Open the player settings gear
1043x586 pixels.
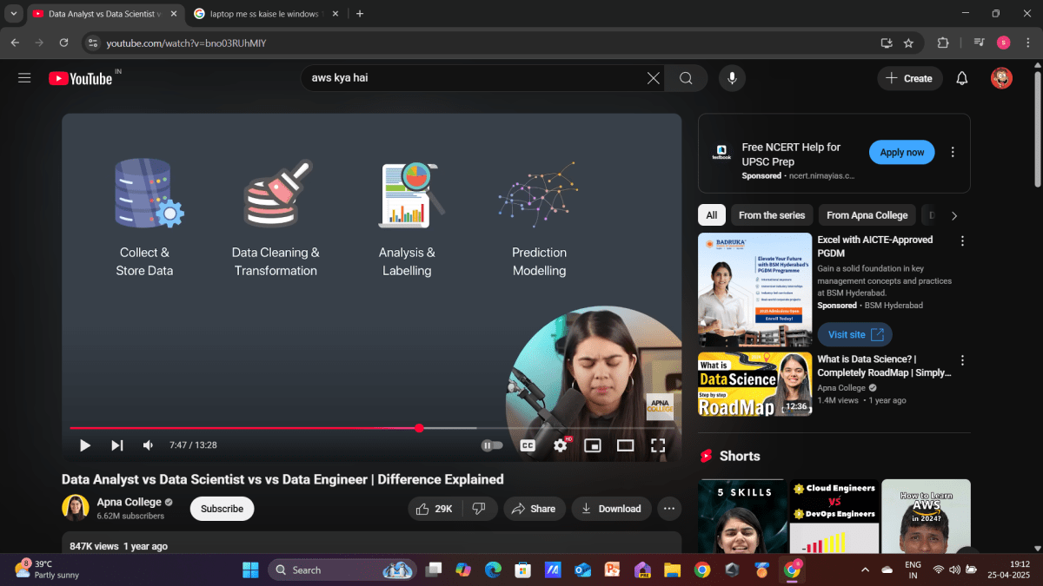561,445
